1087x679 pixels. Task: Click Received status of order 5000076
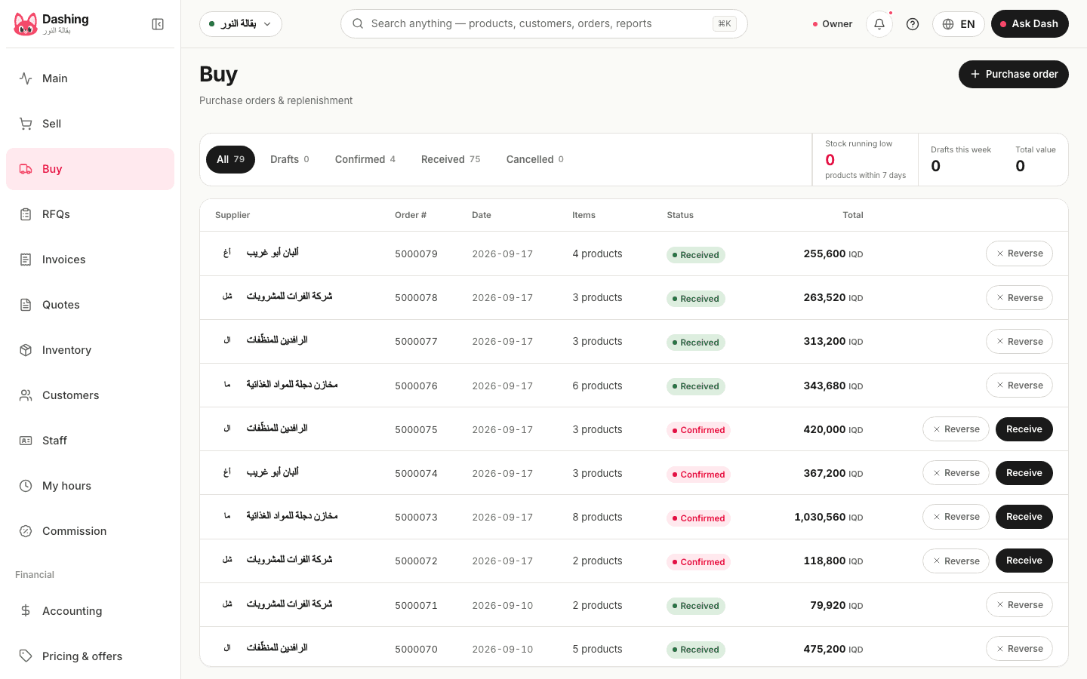pos(696,386)
